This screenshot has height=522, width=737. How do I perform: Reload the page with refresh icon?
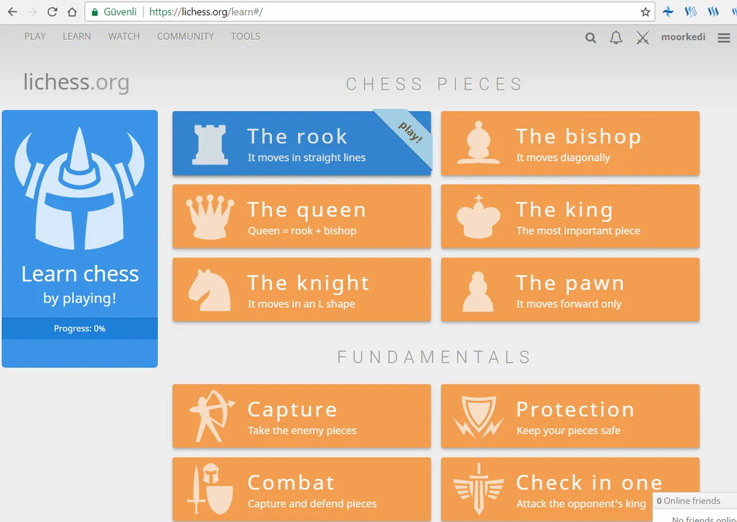[52, 12]
